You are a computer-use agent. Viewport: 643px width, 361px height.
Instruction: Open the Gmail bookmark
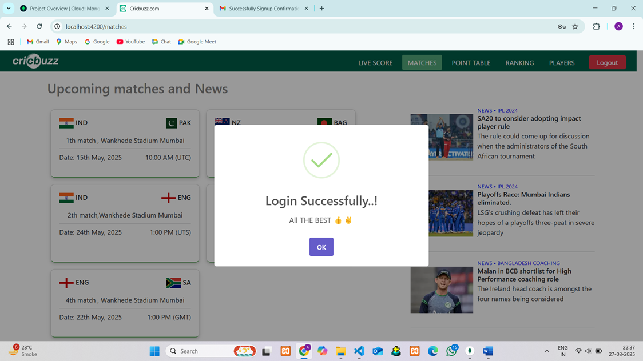click(38, 42)
